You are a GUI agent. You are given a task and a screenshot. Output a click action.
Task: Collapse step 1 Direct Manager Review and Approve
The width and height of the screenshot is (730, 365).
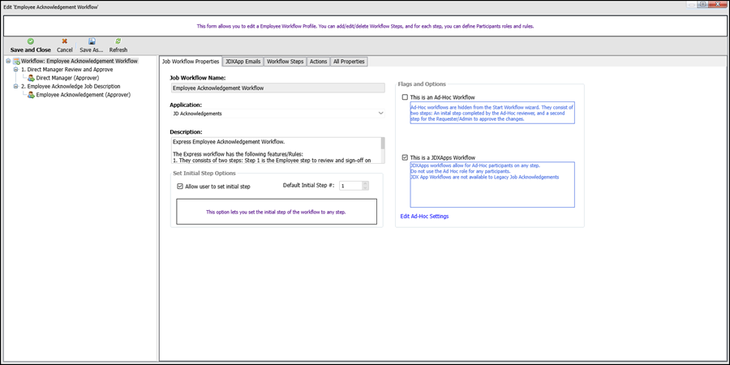click(15, 70)
